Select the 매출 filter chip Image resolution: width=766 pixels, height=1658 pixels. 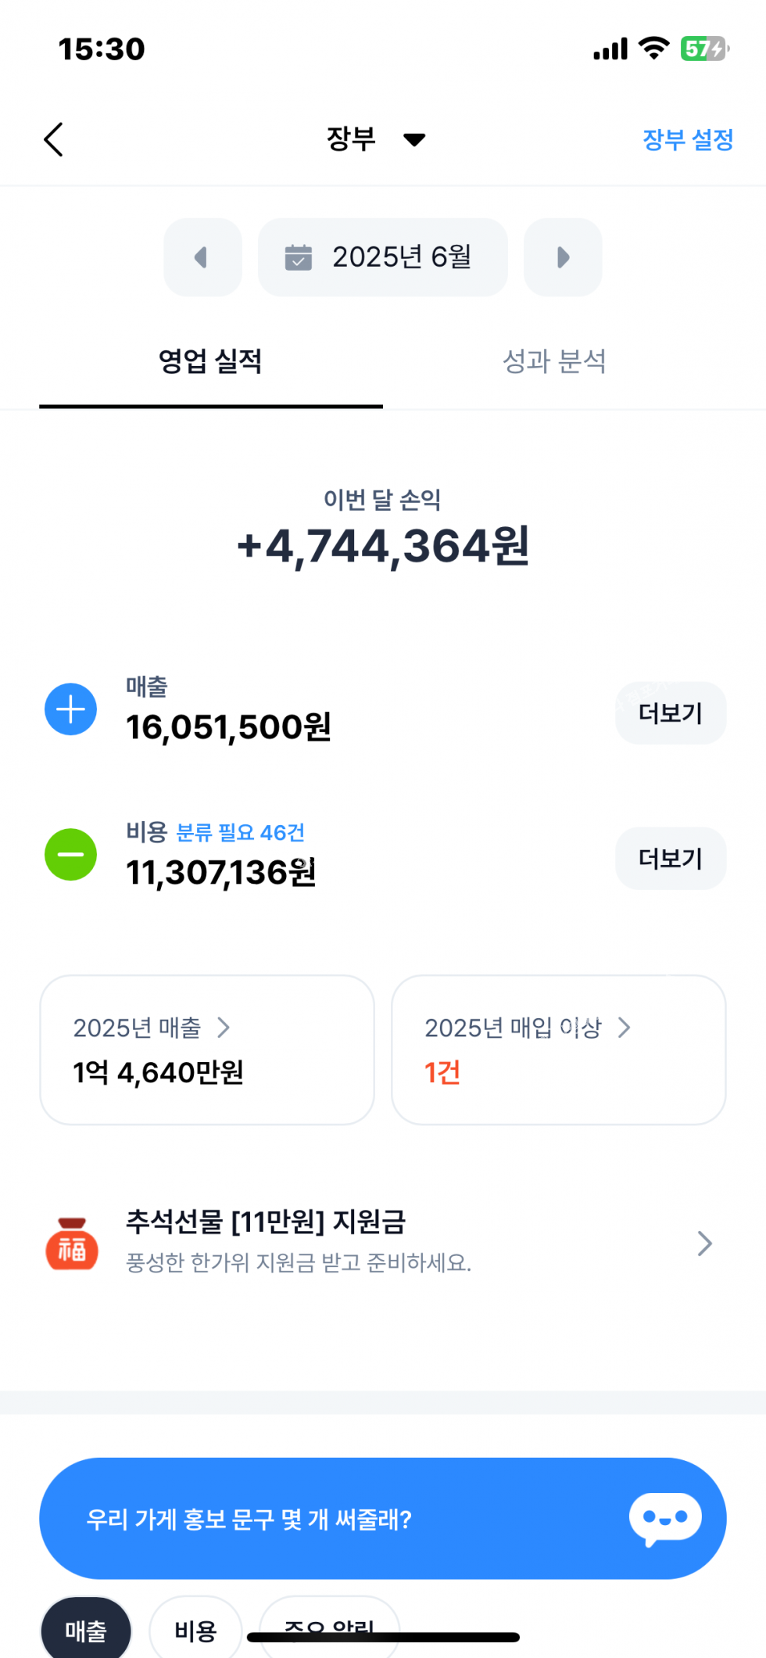coord(86,1631)
